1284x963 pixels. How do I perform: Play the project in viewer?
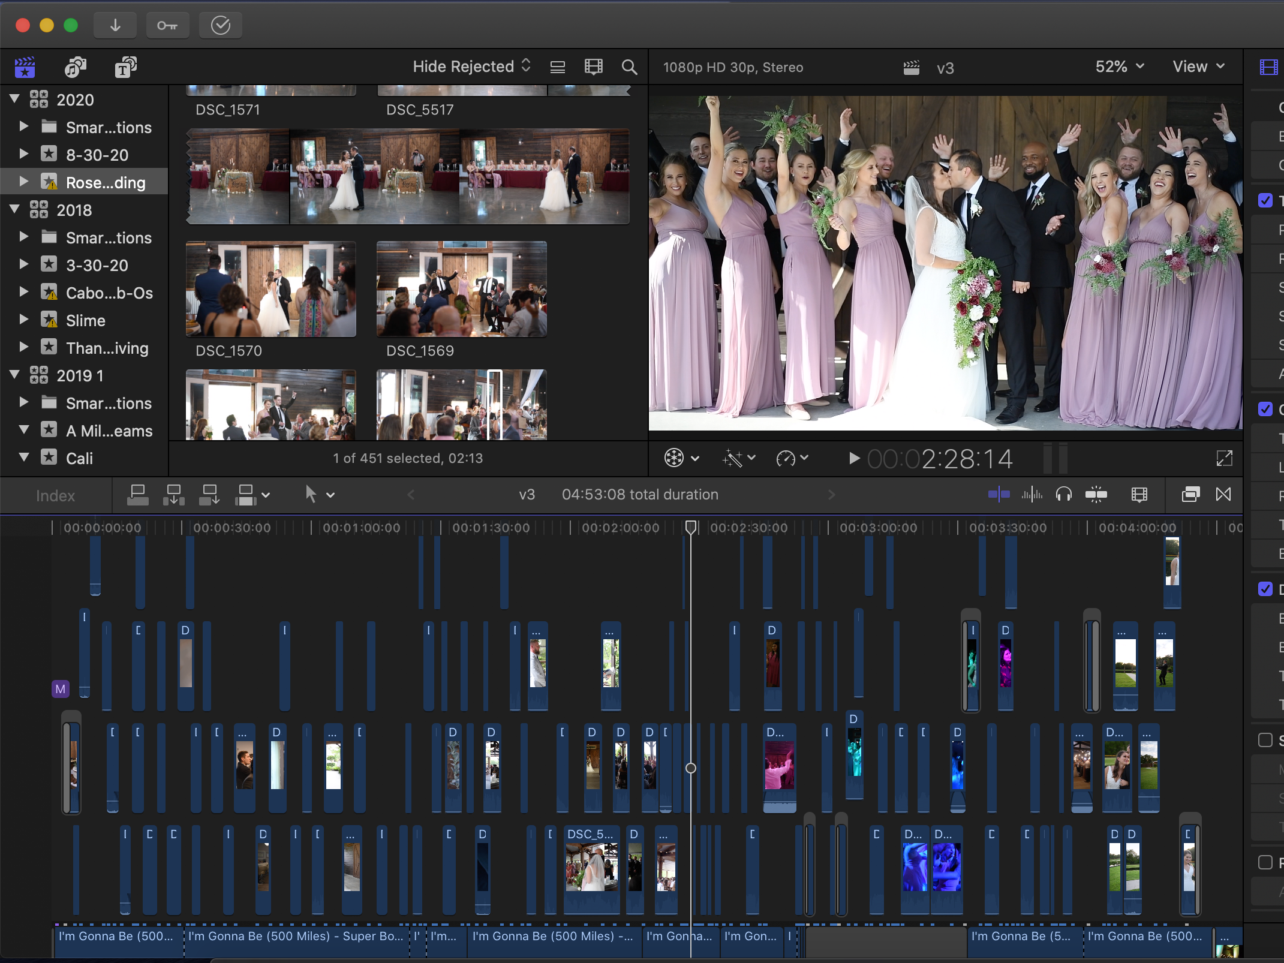tap(855, 459)
